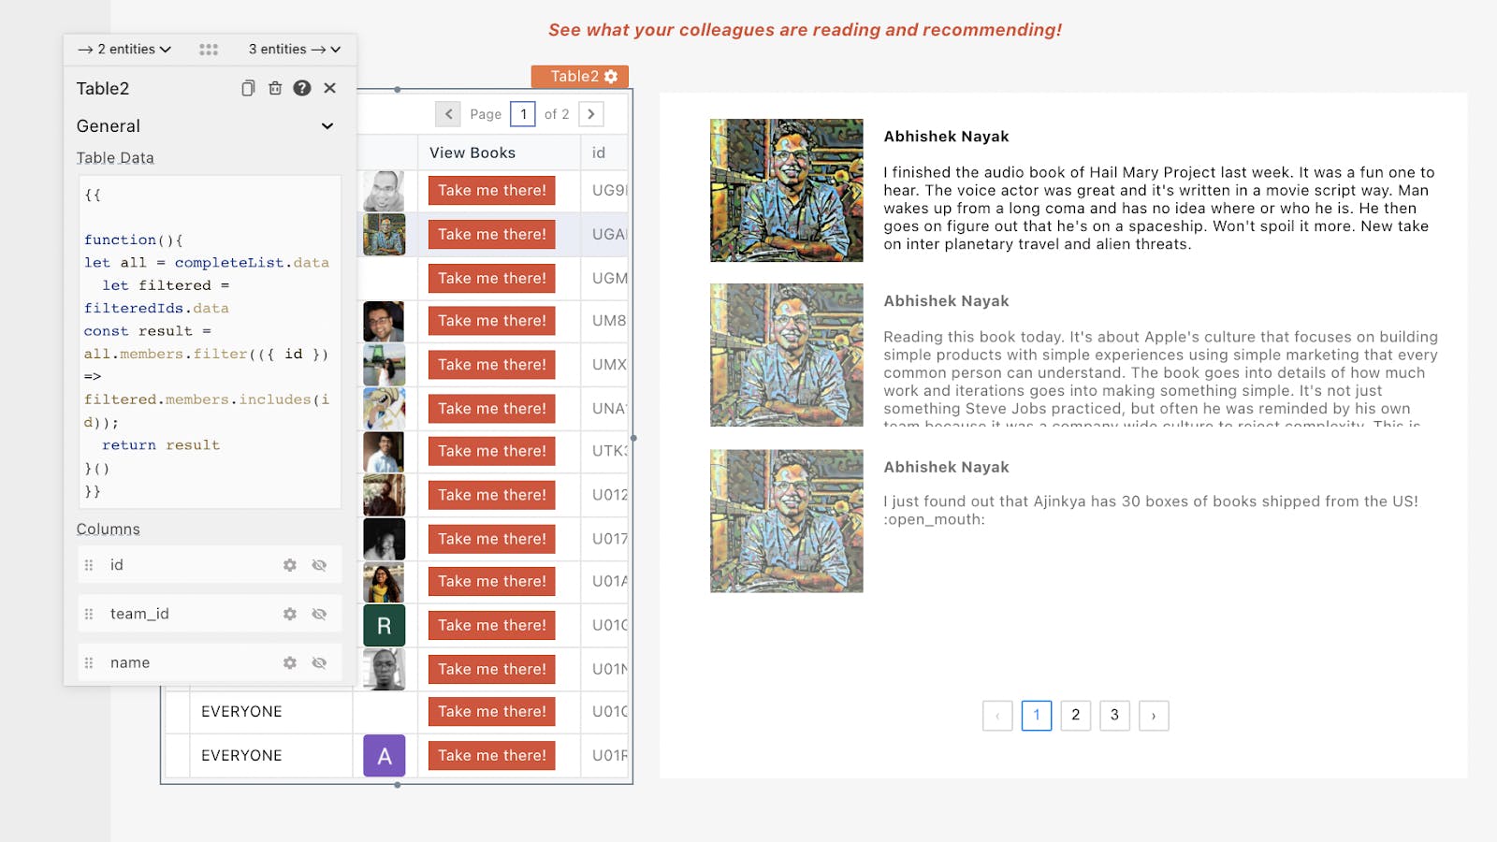Click the delete trash icon in the property pane
This screenshot has height=842, width=1497.
click(275, 88)
